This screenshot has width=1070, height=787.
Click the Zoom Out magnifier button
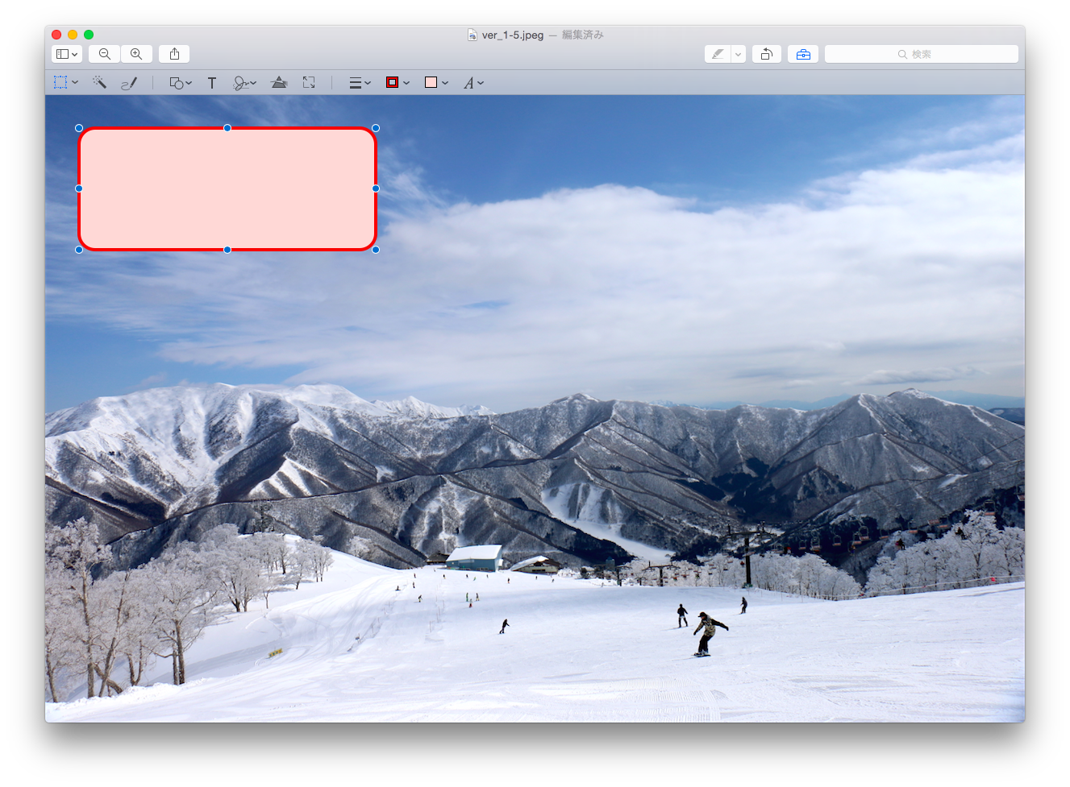105,54
